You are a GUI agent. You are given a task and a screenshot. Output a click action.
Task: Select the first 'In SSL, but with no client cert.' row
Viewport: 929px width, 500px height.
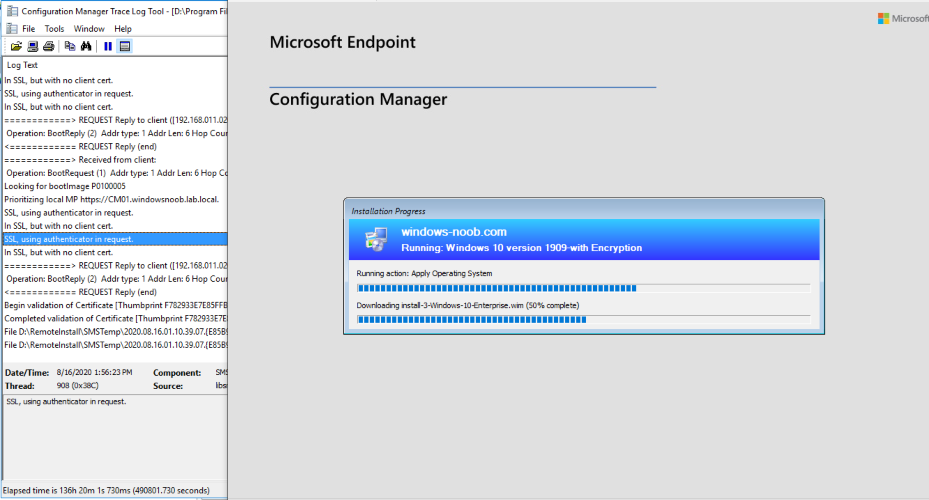coord(115,80)
